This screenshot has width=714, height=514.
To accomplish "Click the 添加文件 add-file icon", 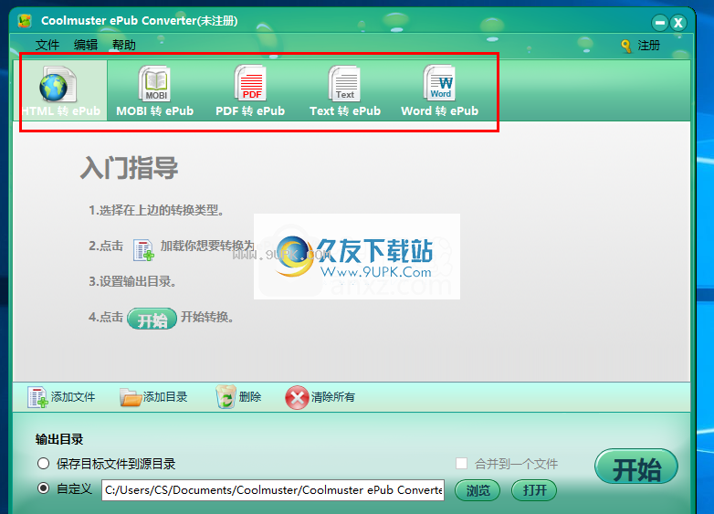I will (x=37, y=397).
